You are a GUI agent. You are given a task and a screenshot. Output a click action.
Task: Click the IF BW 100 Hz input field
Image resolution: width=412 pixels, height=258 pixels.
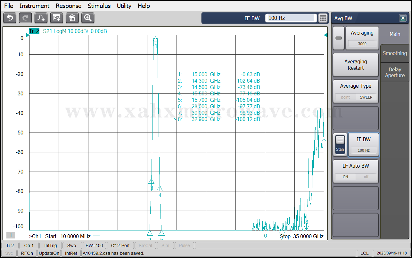coord(291,18)
